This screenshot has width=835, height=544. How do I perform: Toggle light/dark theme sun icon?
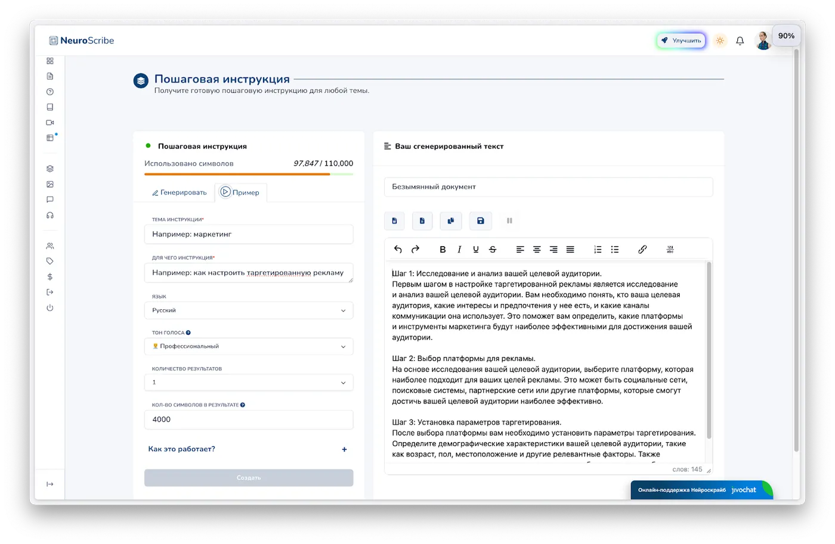(720, 41)
